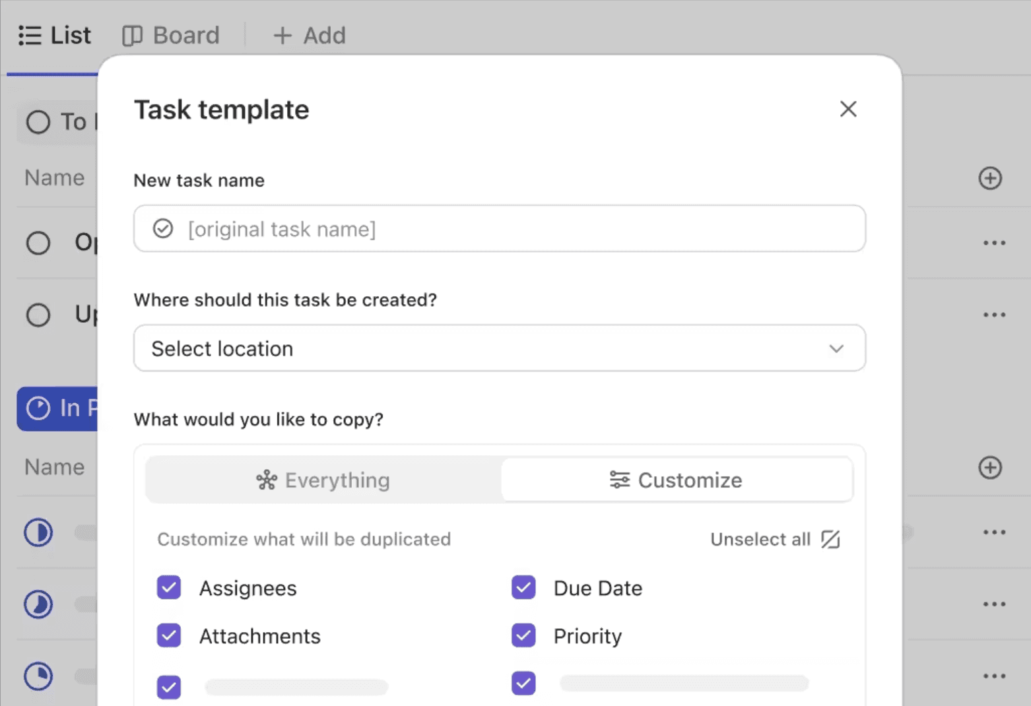Click the Assignees label text

[248, 588]
